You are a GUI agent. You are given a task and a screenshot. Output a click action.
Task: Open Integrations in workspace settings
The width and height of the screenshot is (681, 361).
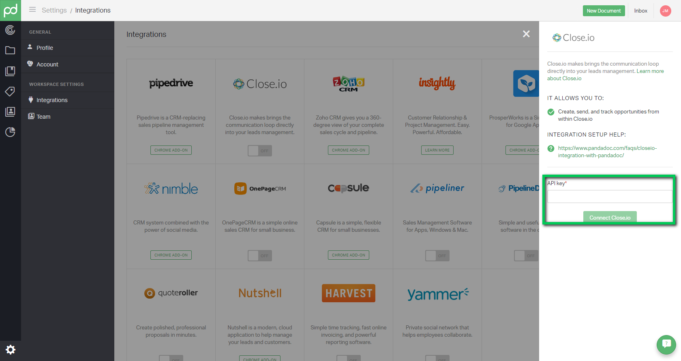[68, 100]
